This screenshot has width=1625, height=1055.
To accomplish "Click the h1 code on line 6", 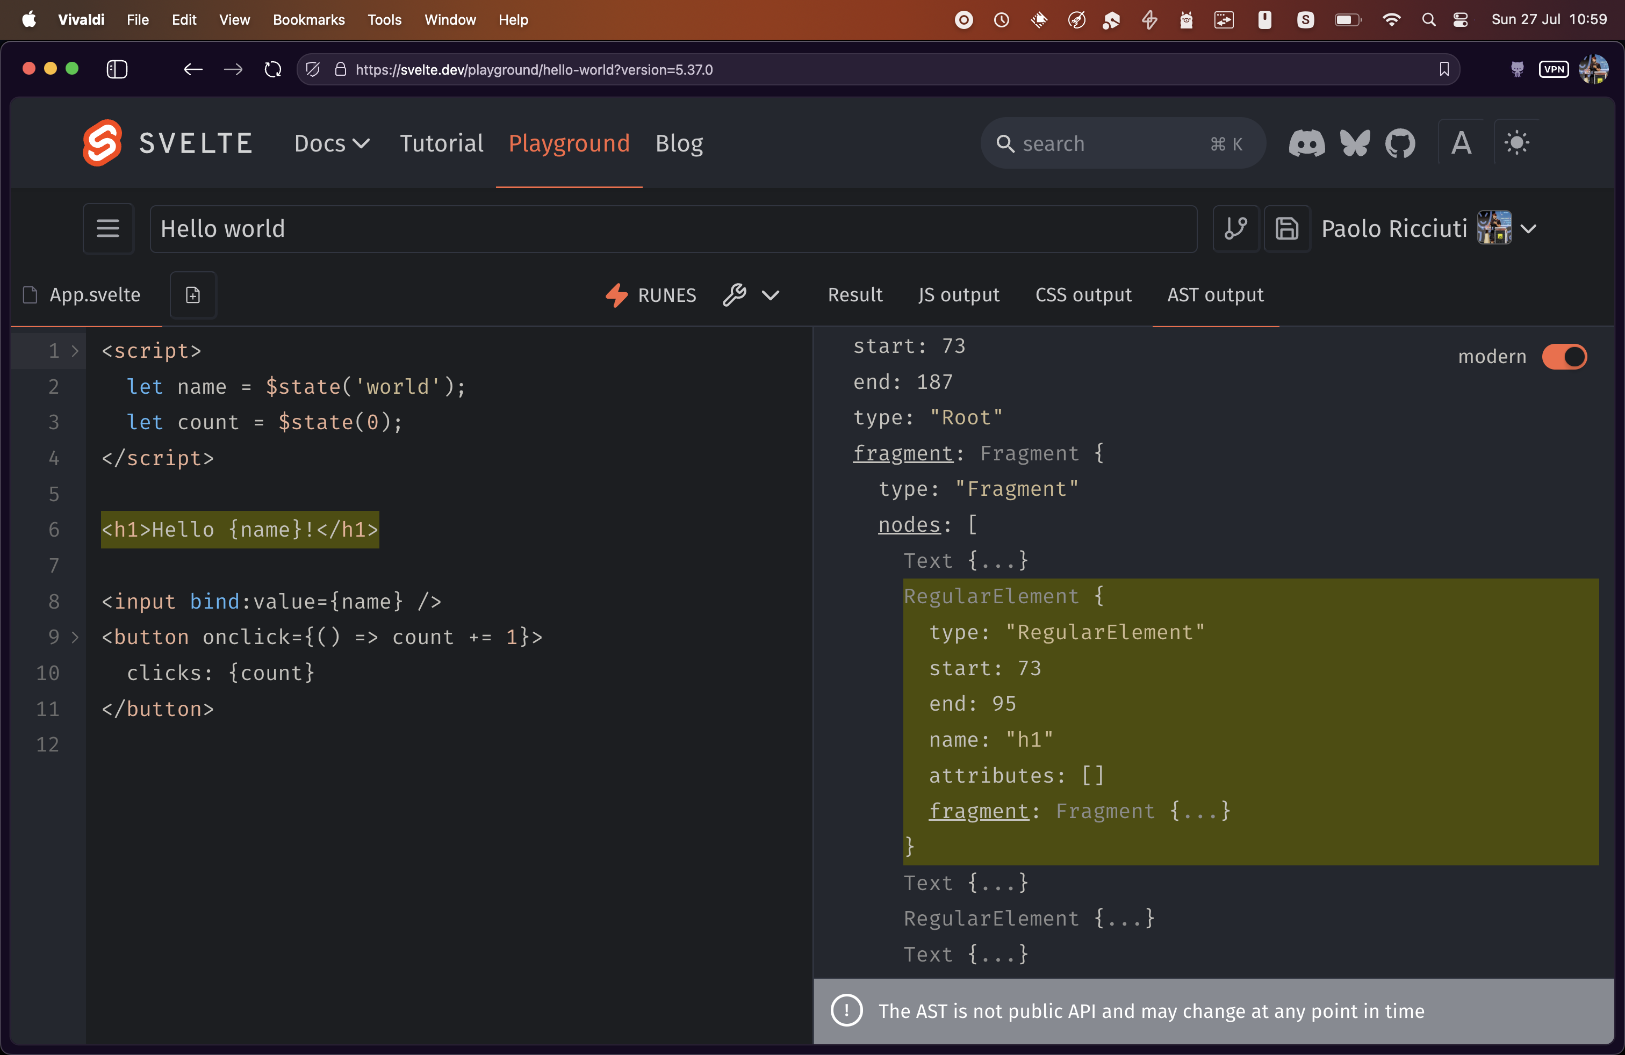I will click(240, 530).
